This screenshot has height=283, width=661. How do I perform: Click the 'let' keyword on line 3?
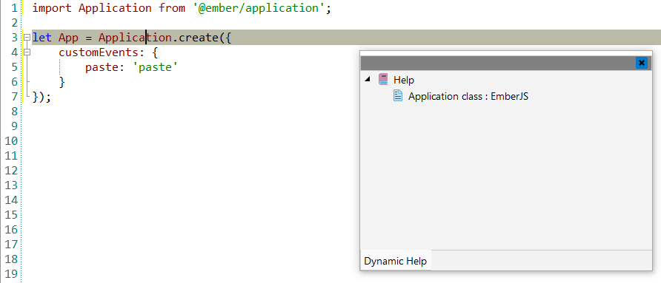coord(42,38)
